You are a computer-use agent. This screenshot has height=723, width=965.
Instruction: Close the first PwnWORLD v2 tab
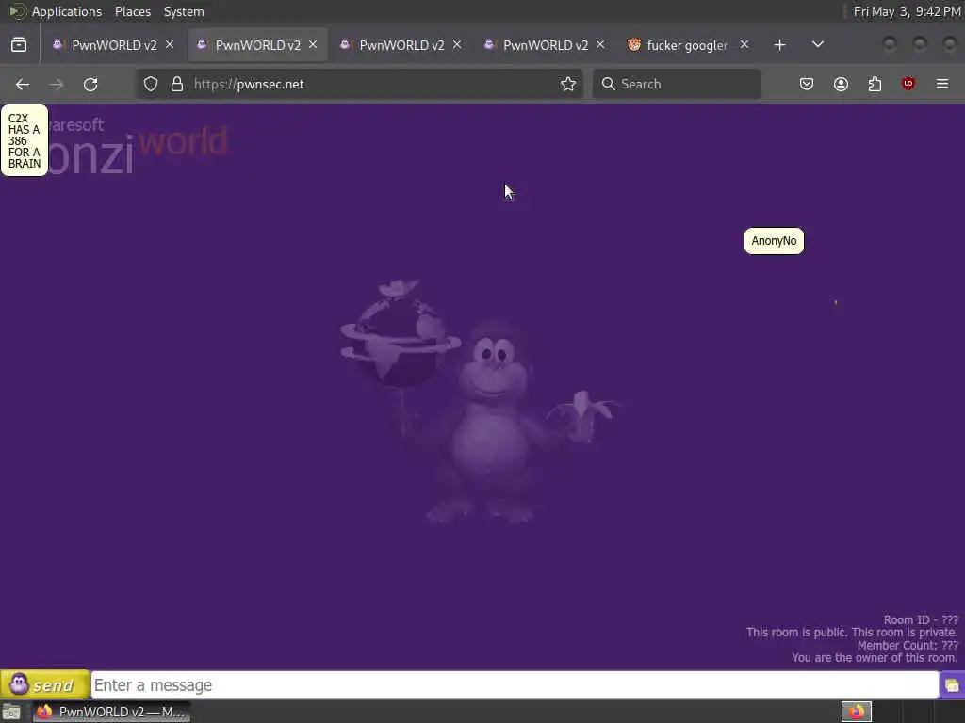[x=170, y=45]
